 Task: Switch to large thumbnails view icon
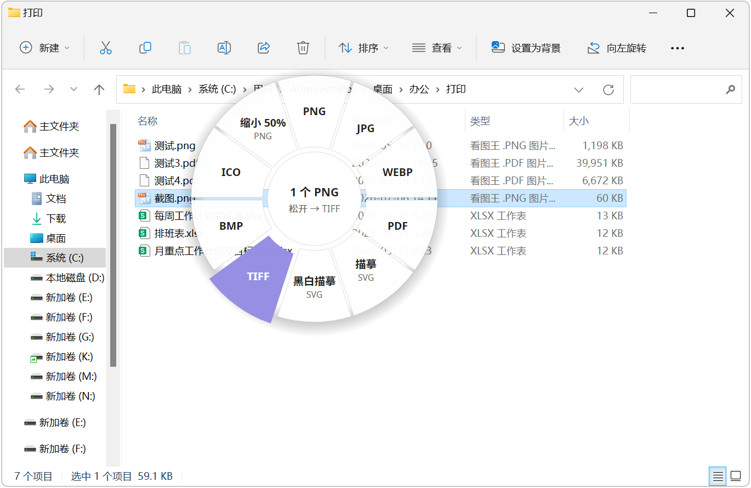coord(736,476)
